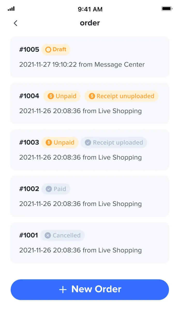The height and width of the screenshot is (310, 179).
Task: Toggle the Paid status badge on order #1002
Action: pos(56,189)
